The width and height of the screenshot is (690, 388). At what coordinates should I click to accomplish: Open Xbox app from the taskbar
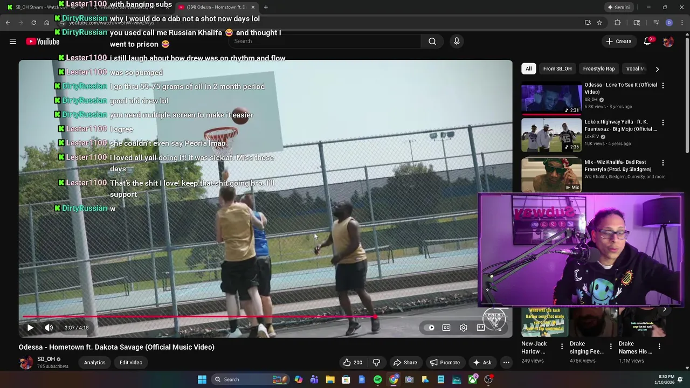[x=473, y=379]
